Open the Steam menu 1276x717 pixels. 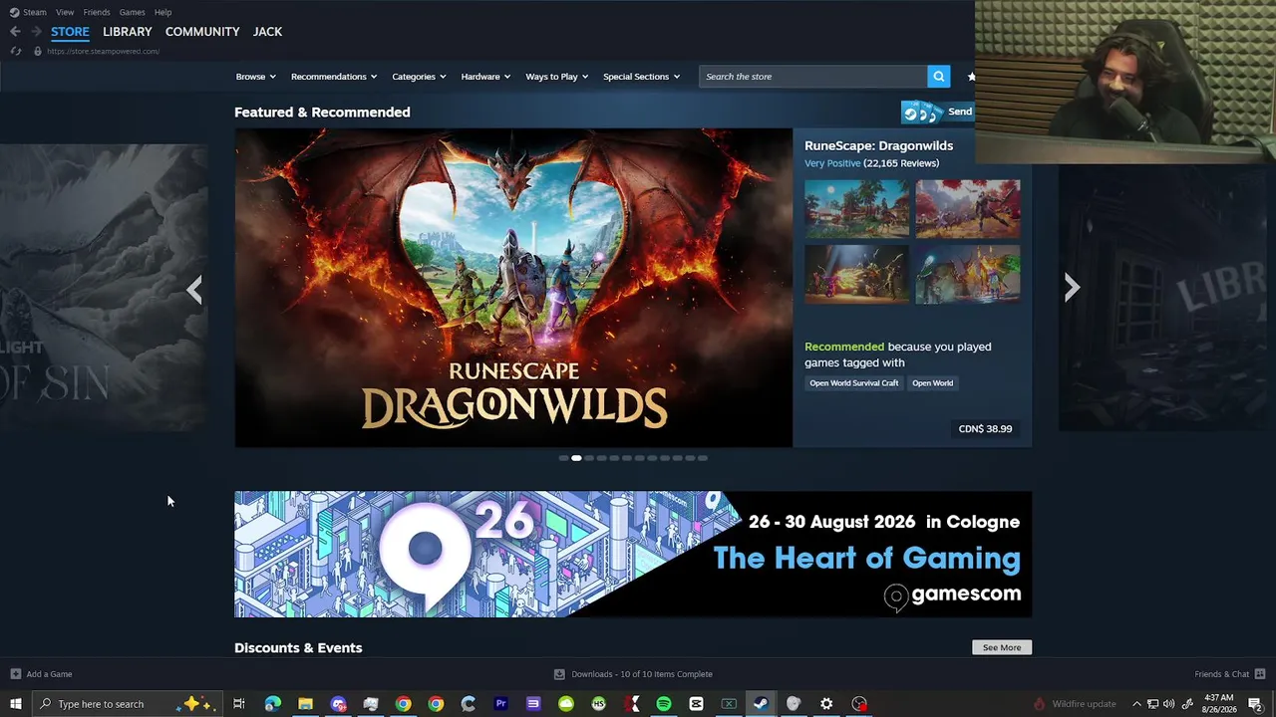click(35, 12)
